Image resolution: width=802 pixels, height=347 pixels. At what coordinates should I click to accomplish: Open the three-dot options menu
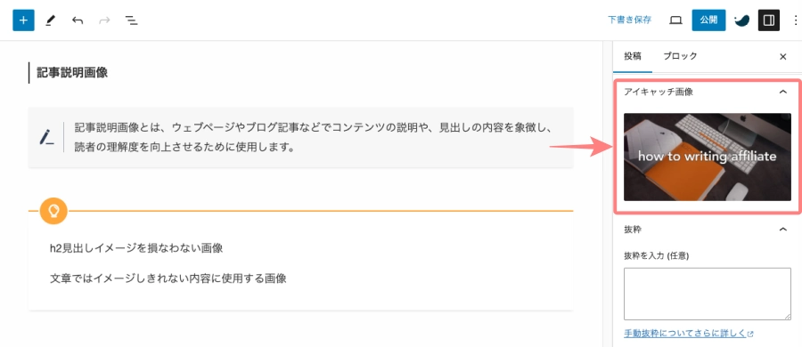pyautogui.click(x=796, y=20)
